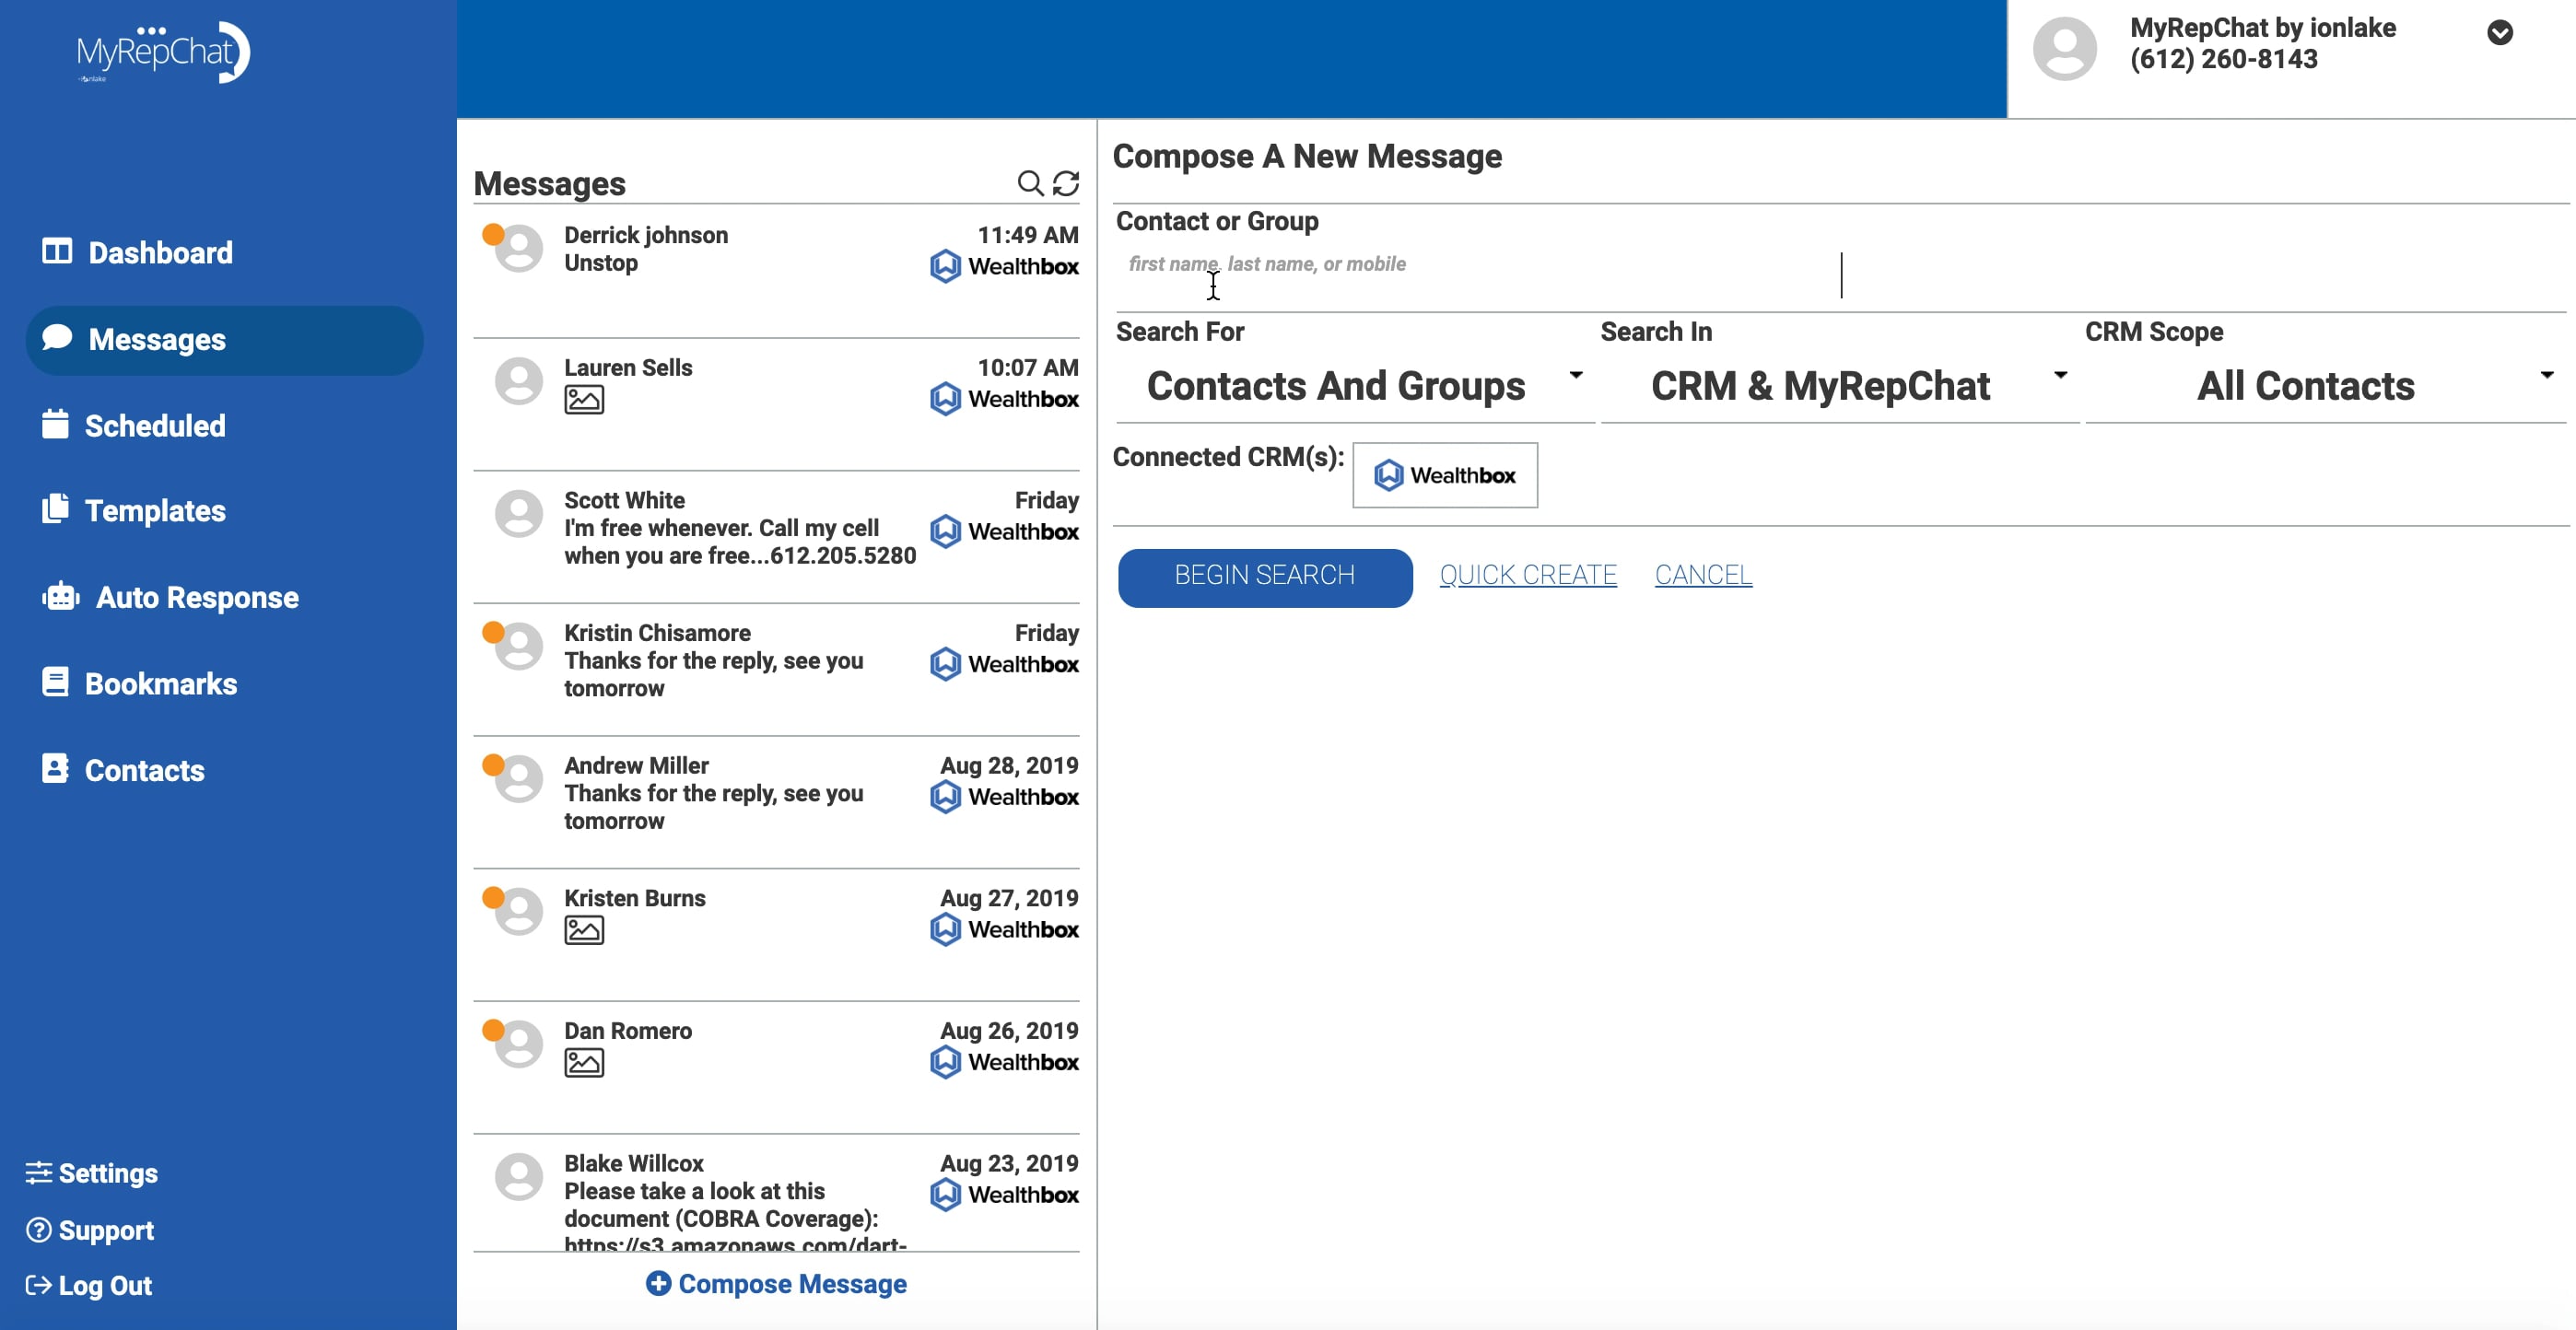Expand the account menu chevron

[x=2499, y=33]
